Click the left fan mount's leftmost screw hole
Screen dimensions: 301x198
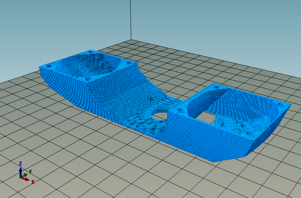49,66
